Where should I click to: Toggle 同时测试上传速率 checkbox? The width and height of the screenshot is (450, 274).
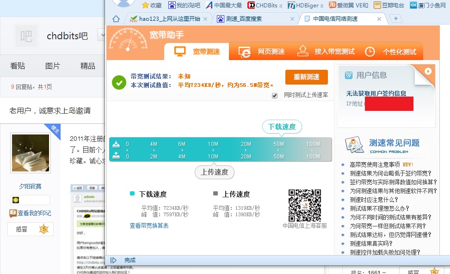click(275, 96)
